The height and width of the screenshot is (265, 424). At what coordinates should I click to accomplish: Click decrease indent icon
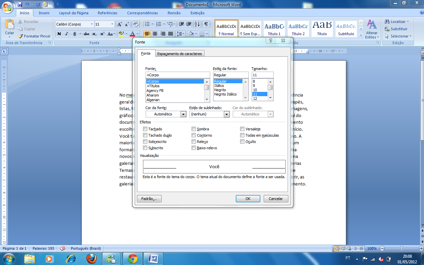tap(181, 24)
